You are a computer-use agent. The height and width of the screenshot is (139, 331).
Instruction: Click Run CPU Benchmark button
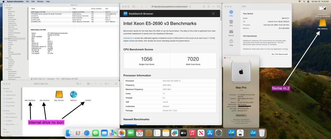tap(280, 54)
